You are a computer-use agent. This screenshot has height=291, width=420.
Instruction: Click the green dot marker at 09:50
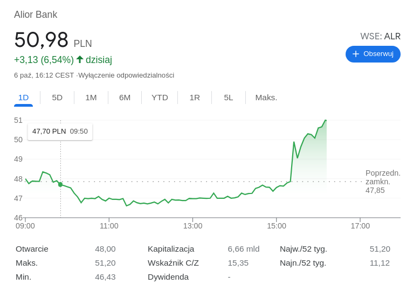[x=60, y=184]
